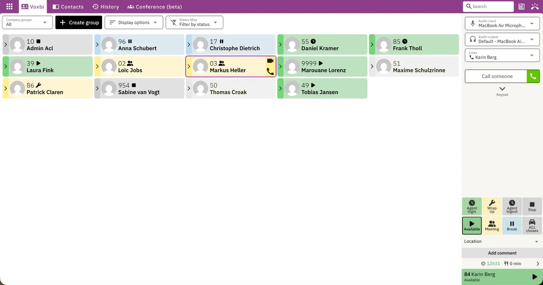Set status to Meeting
543x285 pixels.
492,226
